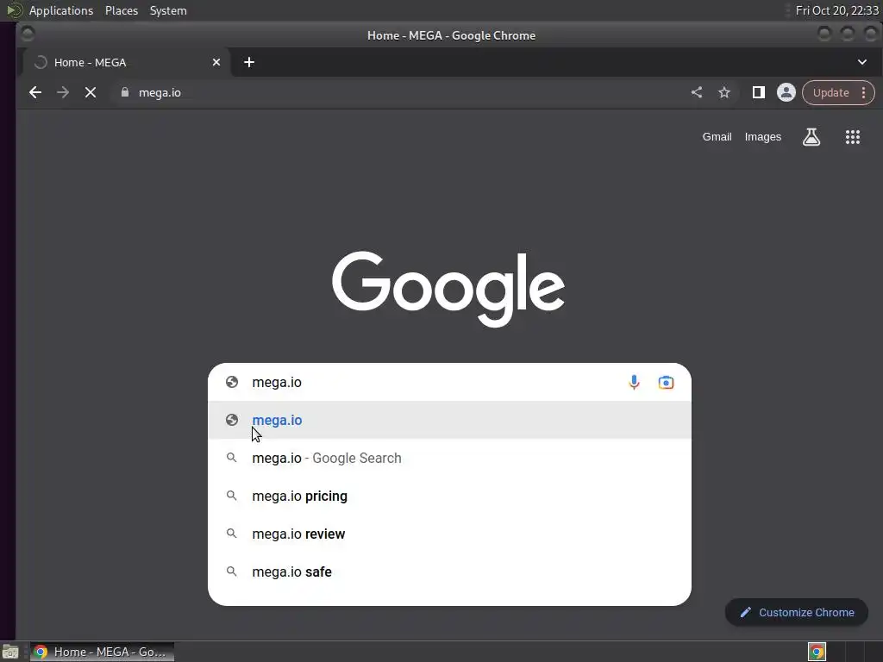Open the side panel

point(759,92)
